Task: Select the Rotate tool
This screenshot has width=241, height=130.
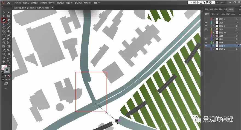Action: point(4,35)
